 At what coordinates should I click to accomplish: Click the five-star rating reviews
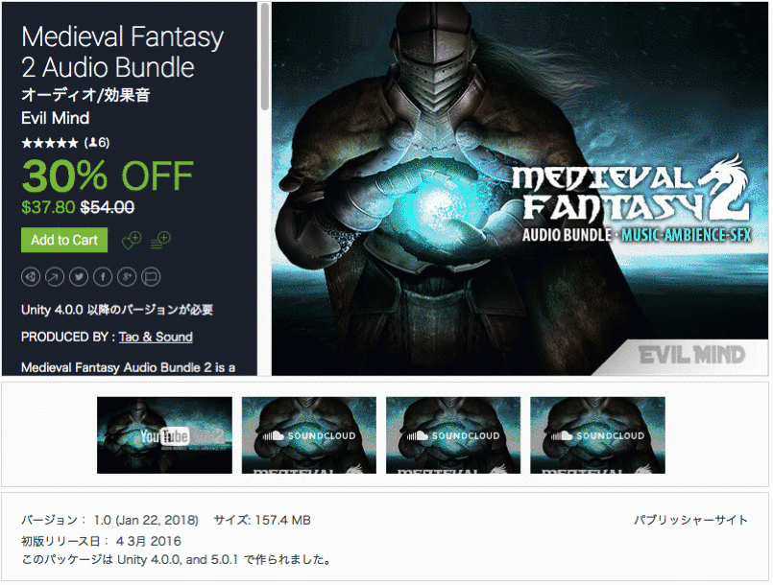[65, 143]
